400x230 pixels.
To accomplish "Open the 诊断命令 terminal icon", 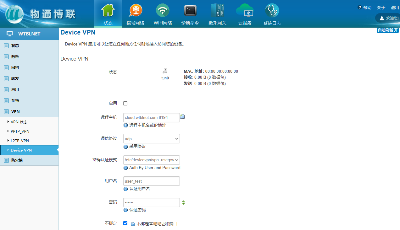I will click(190, 11).
